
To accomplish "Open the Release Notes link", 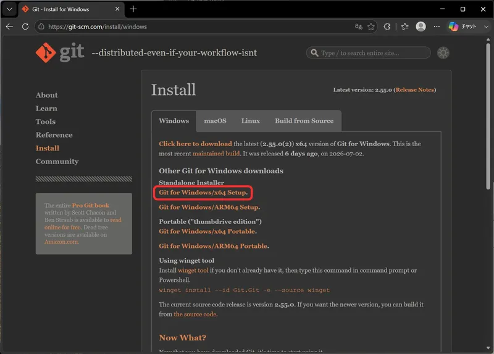I will (x=414, y=89).
